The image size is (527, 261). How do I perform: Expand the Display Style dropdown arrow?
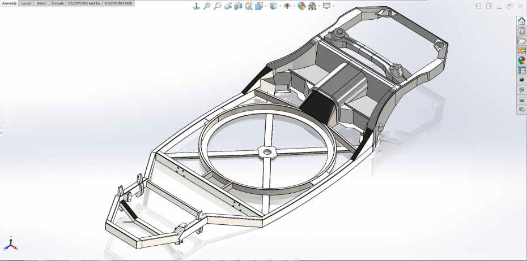pyautogui.click(x=280, y=6)
